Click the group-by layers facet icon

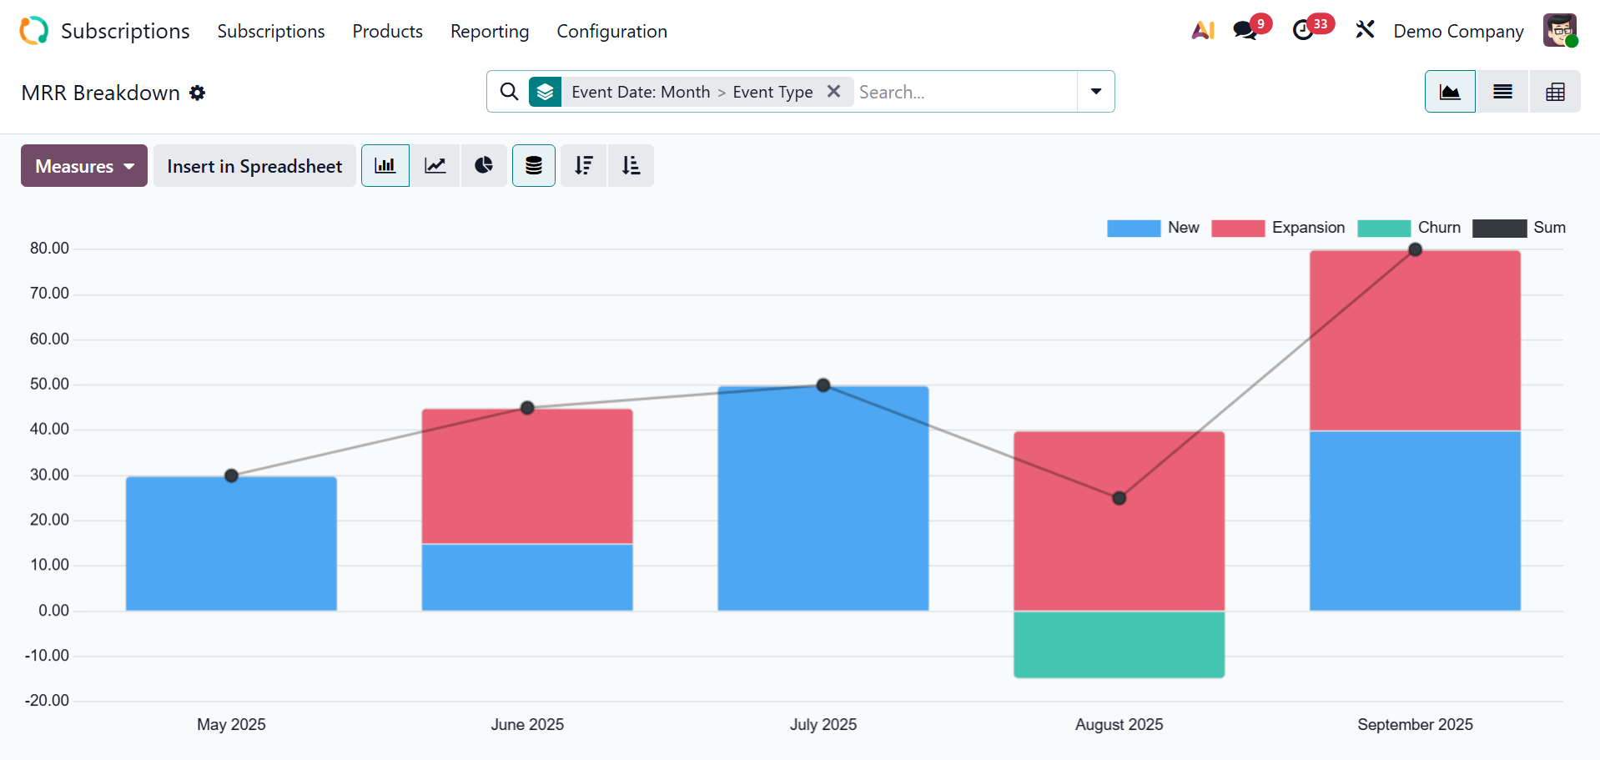click(545, 92)
